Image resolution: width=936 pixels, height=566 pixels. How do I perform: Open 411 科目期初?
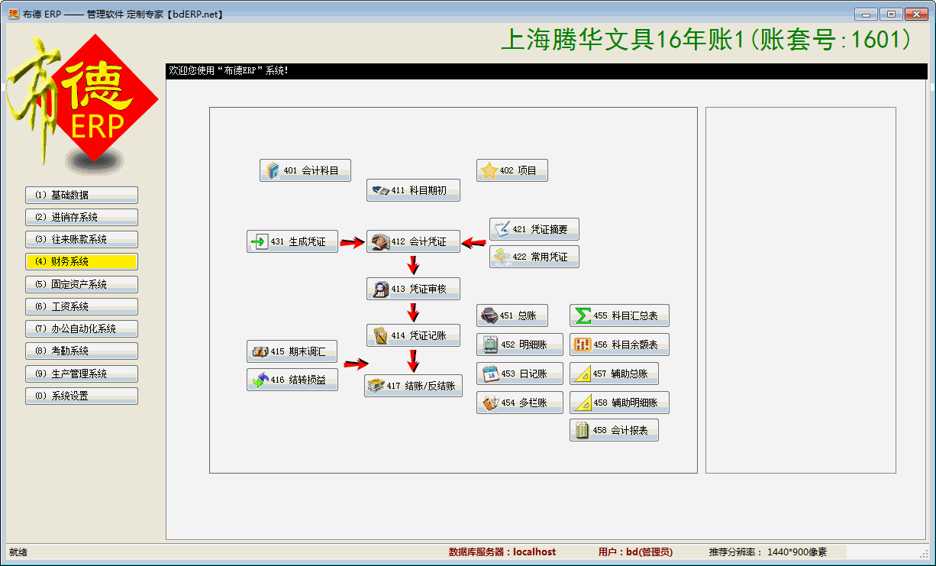pos(413,190)
